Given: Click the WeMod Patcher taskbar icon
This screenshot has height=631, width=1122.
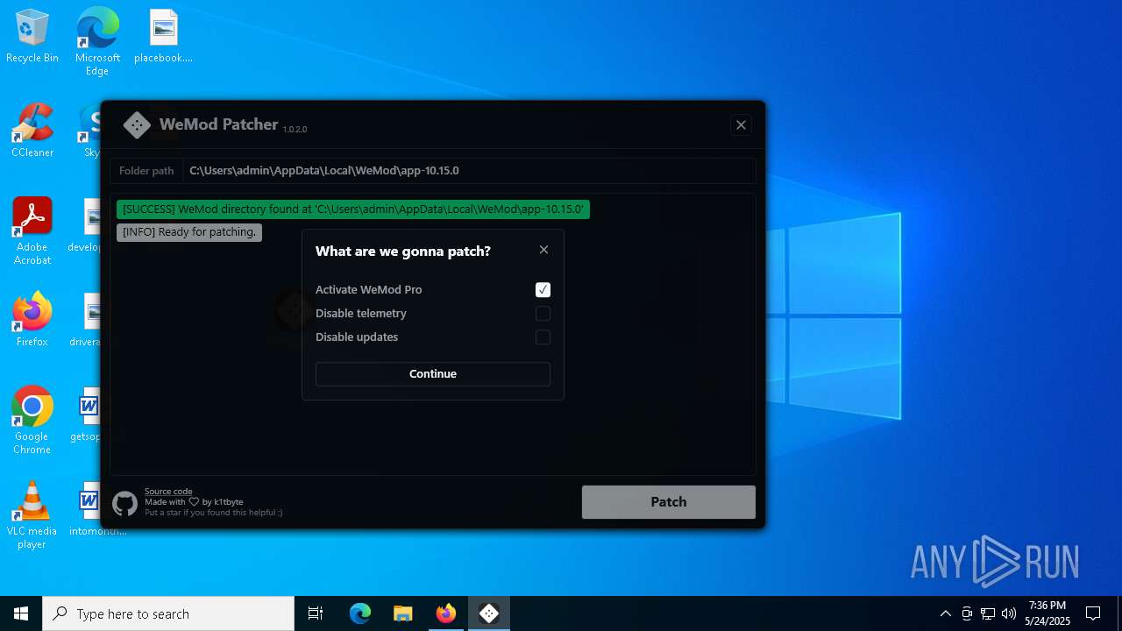Looking at the screenshot, I should pyautogui.click(x=489, y=613).
